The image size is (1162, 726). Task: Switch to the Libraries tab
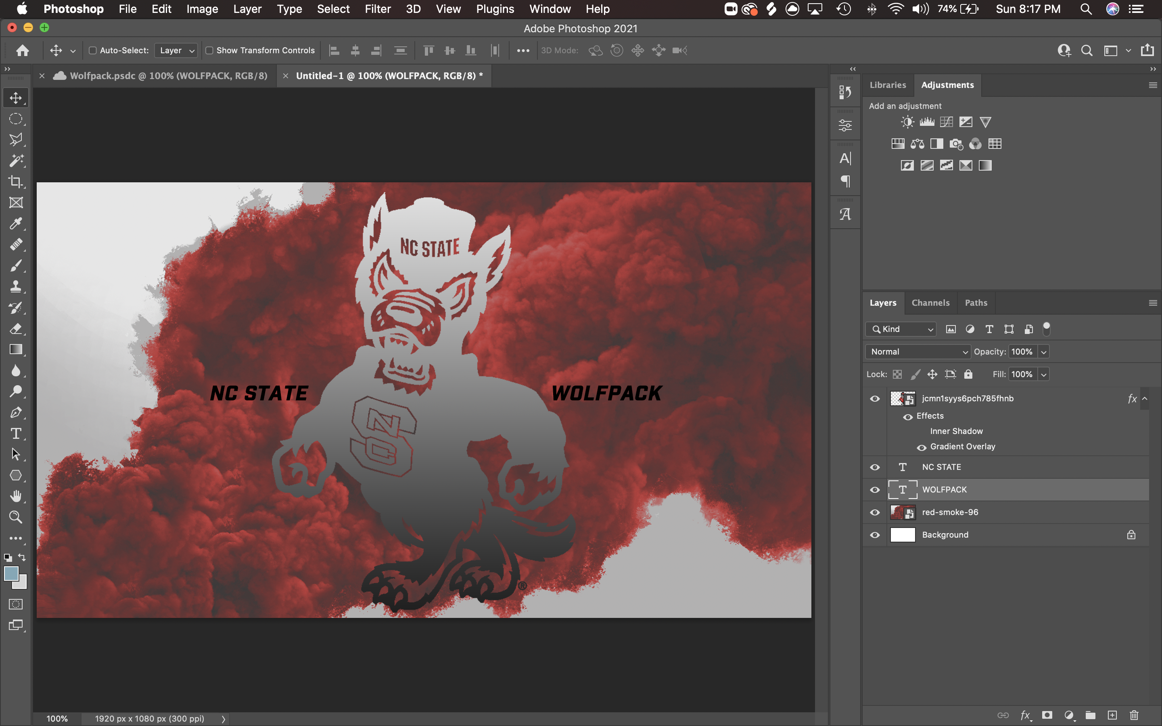click(888, 85)
